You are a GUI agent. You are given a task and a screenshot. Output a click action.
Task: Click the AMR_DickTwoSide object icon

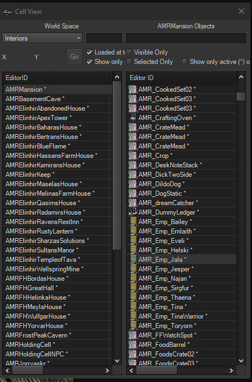pyautogui.click(x=133, y=175)
